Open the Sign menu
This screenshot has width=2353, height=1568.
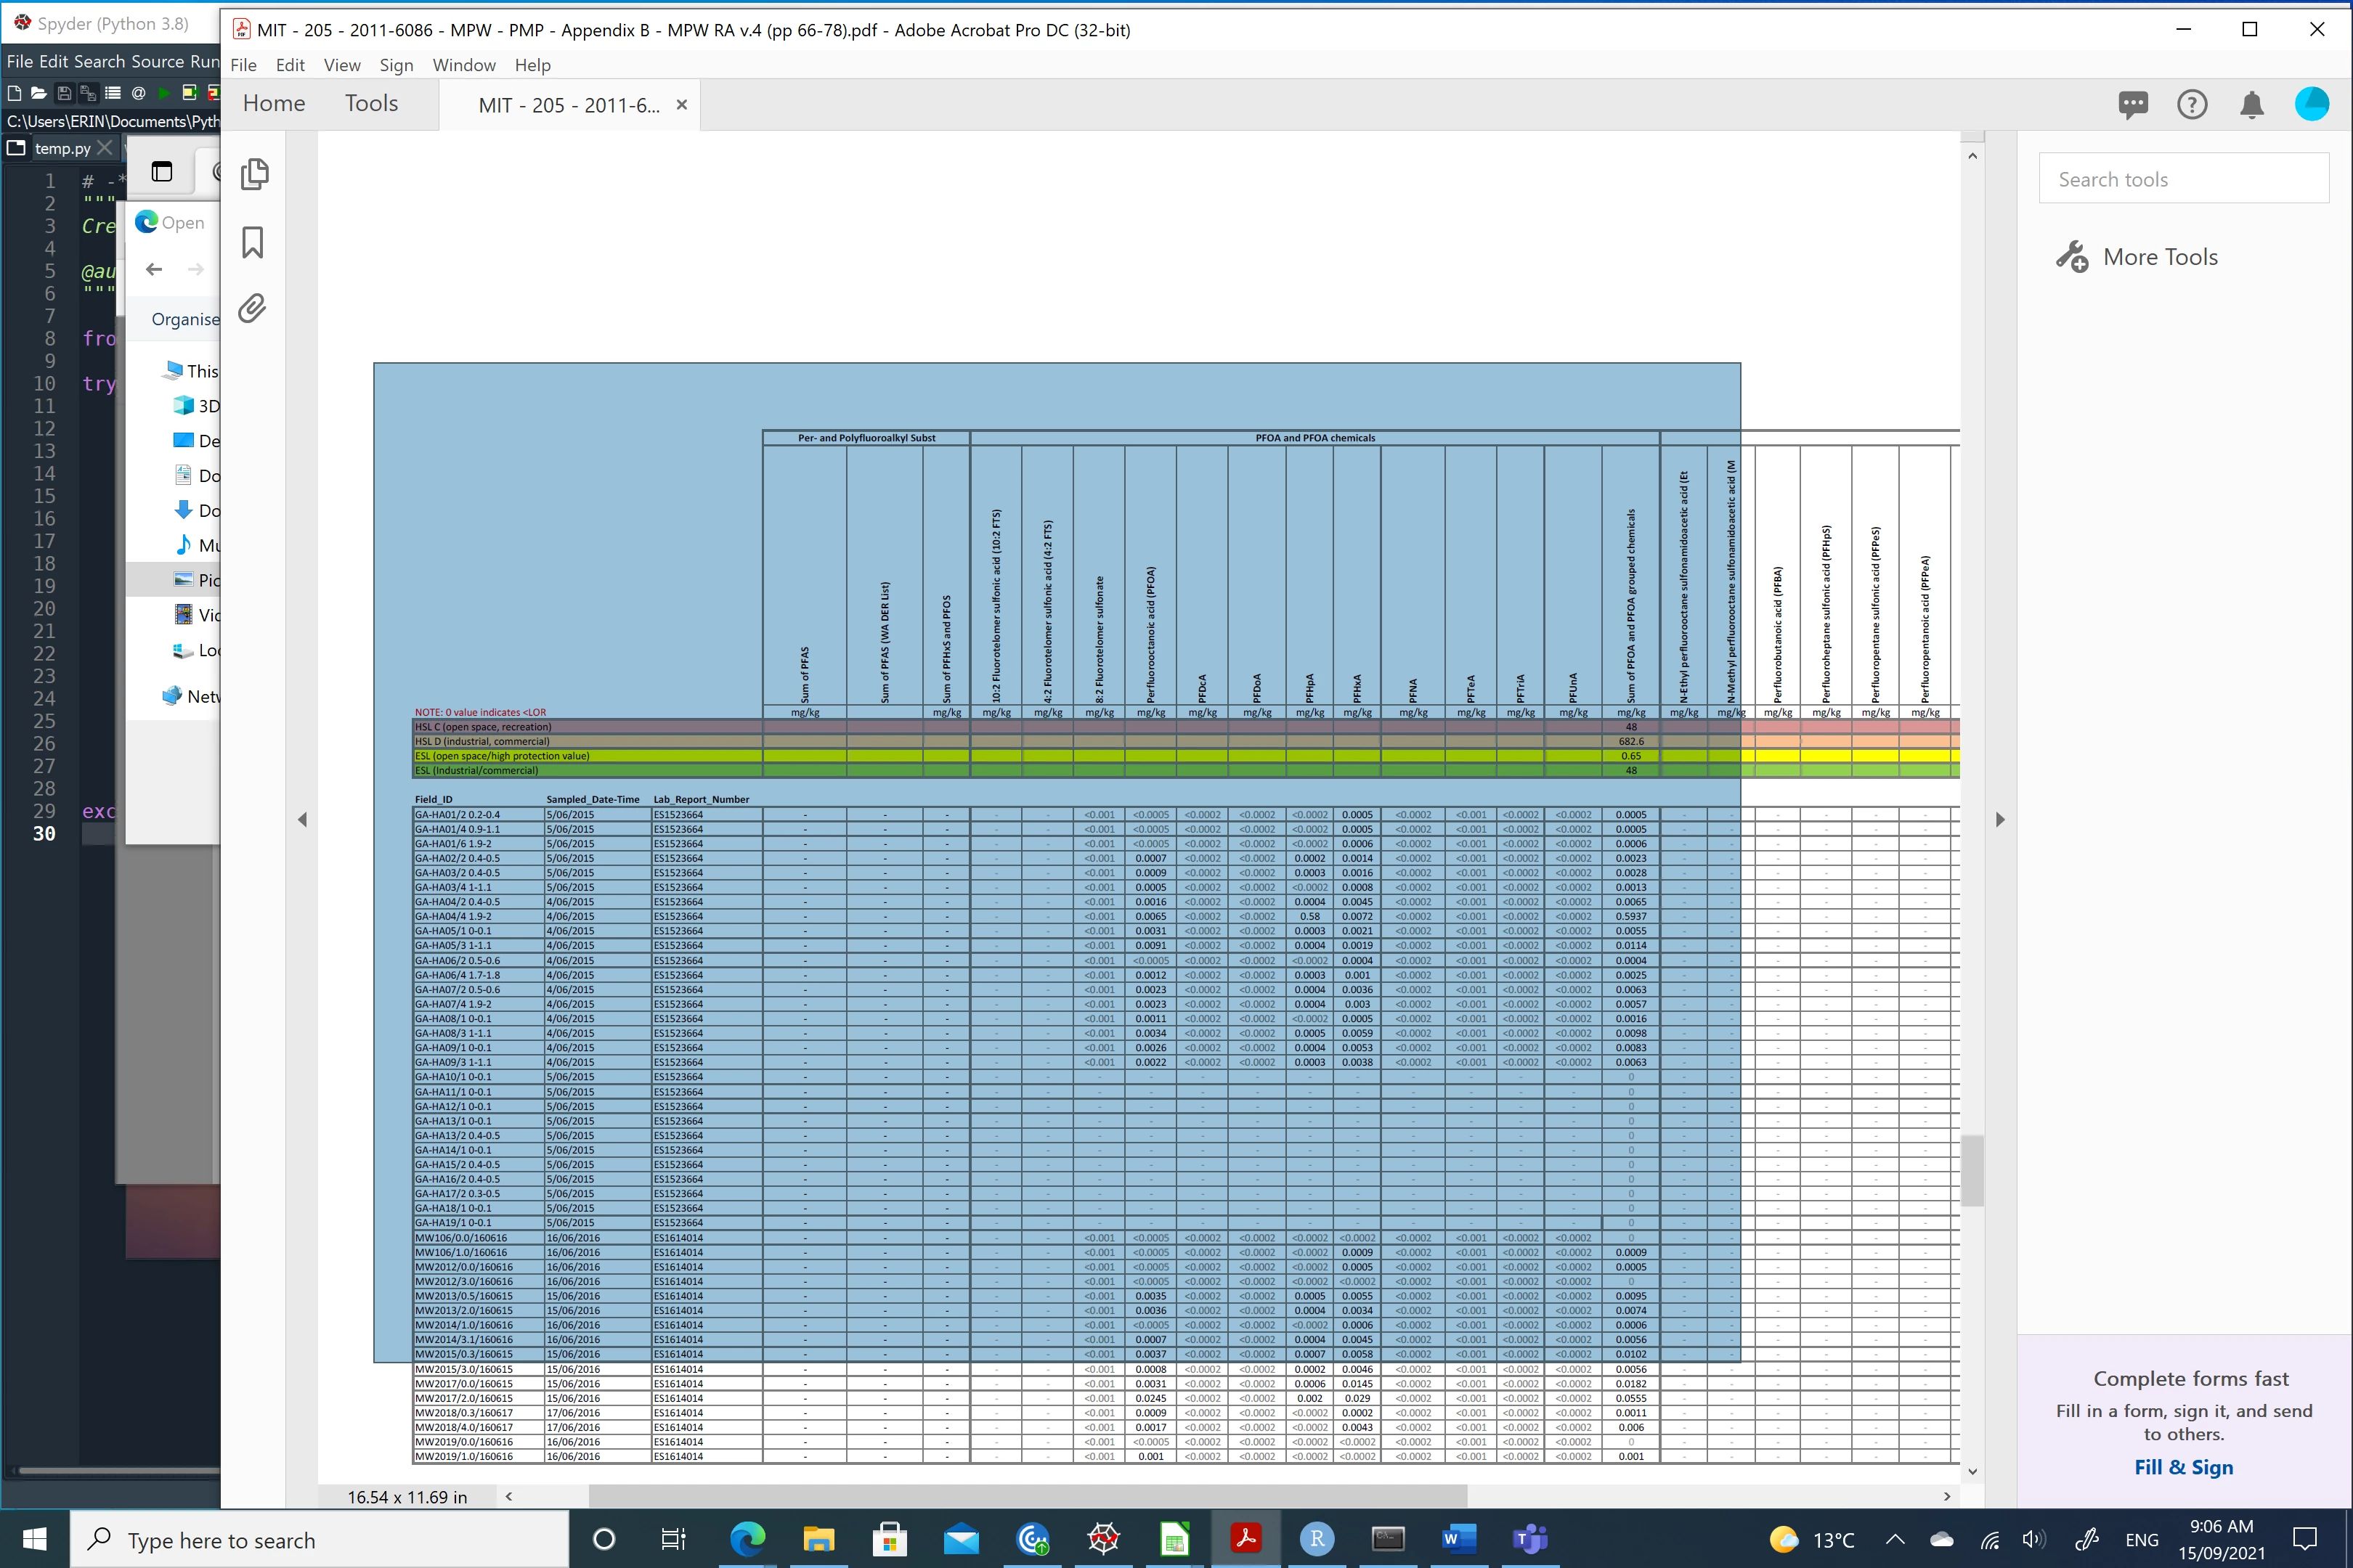(397, 65)
